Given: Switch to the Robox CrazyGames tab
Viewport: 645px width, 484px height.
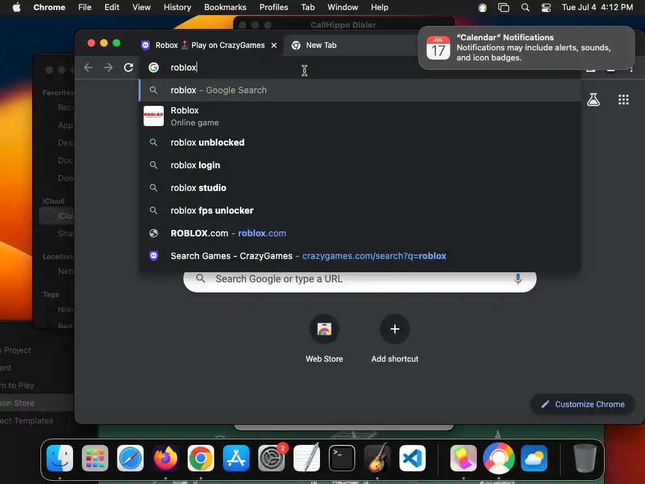Looking at the screenshot, I should coord(210,45).
